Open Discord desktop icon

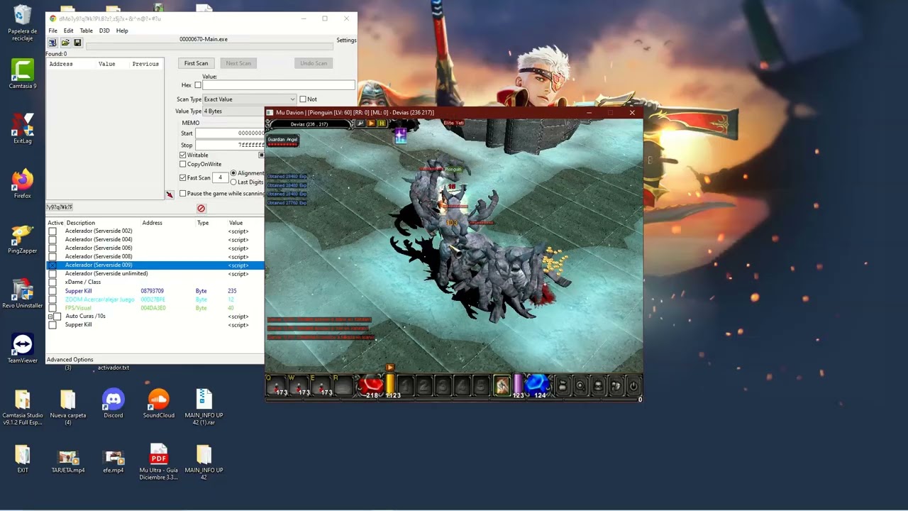pos(113,402)
